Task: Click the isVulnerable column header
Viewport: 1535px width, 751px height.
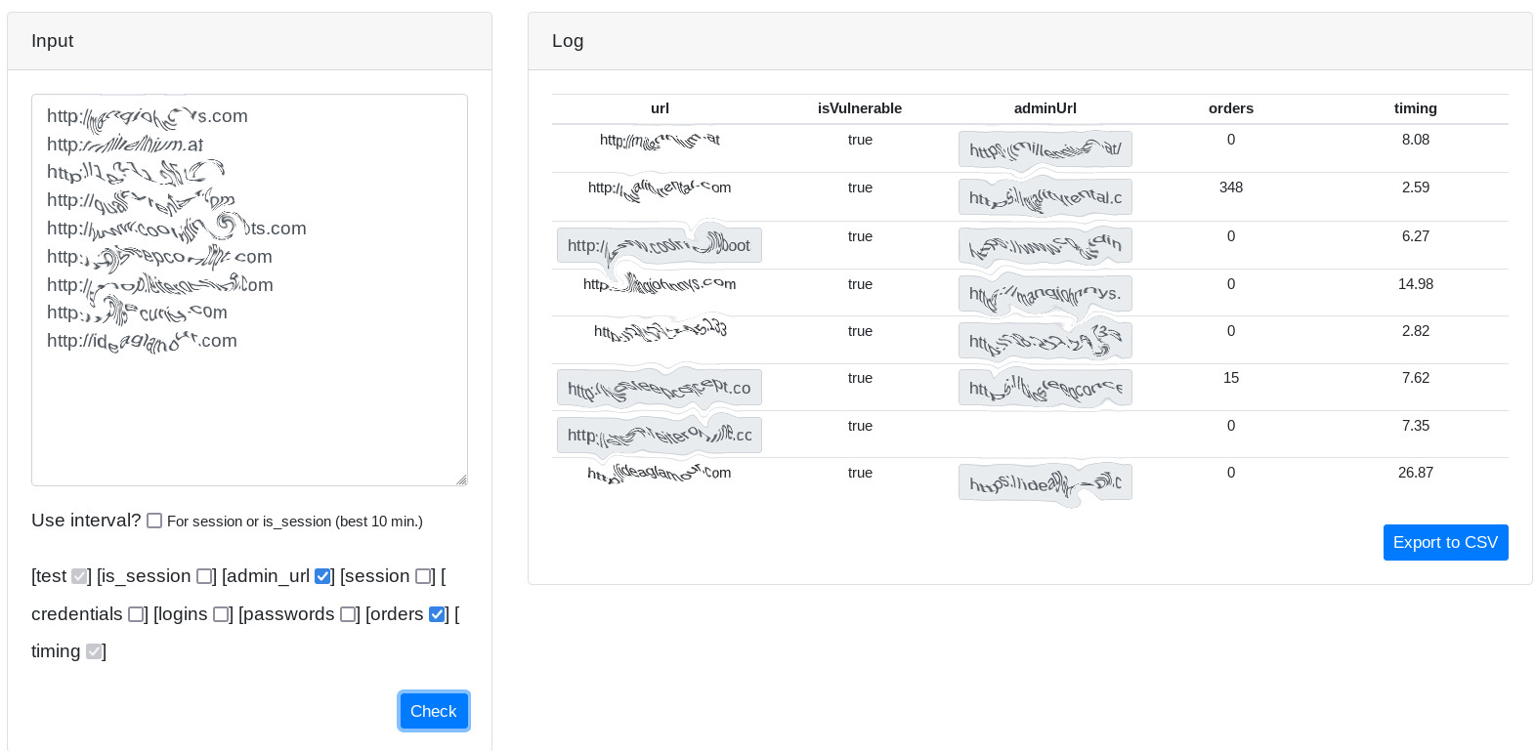Action: coord(860,108)
